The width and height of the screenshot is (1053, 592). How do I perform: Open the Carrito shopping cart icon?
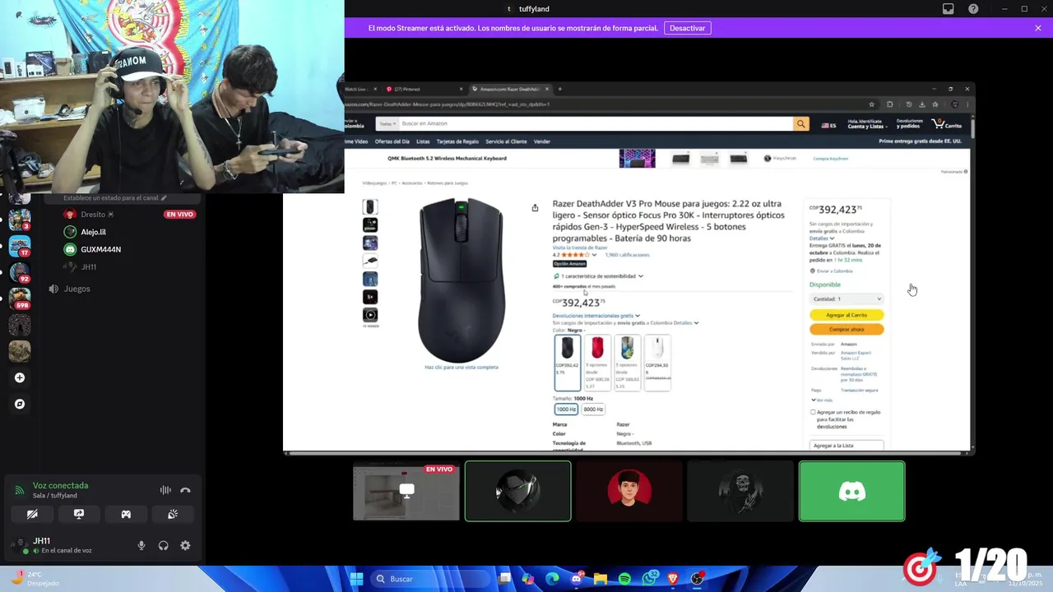pos(948,123)
